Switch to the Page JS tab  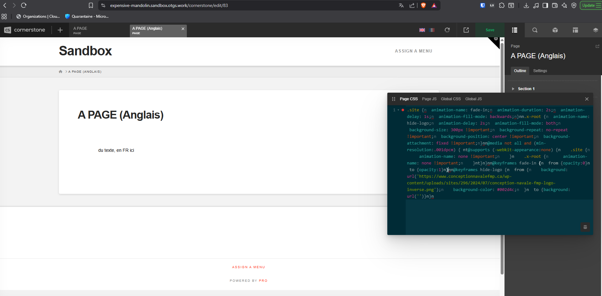coord(429,99)
